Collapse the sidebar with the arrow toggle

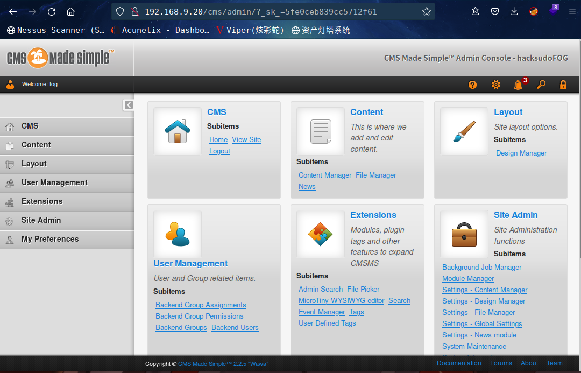coord(129,105)
